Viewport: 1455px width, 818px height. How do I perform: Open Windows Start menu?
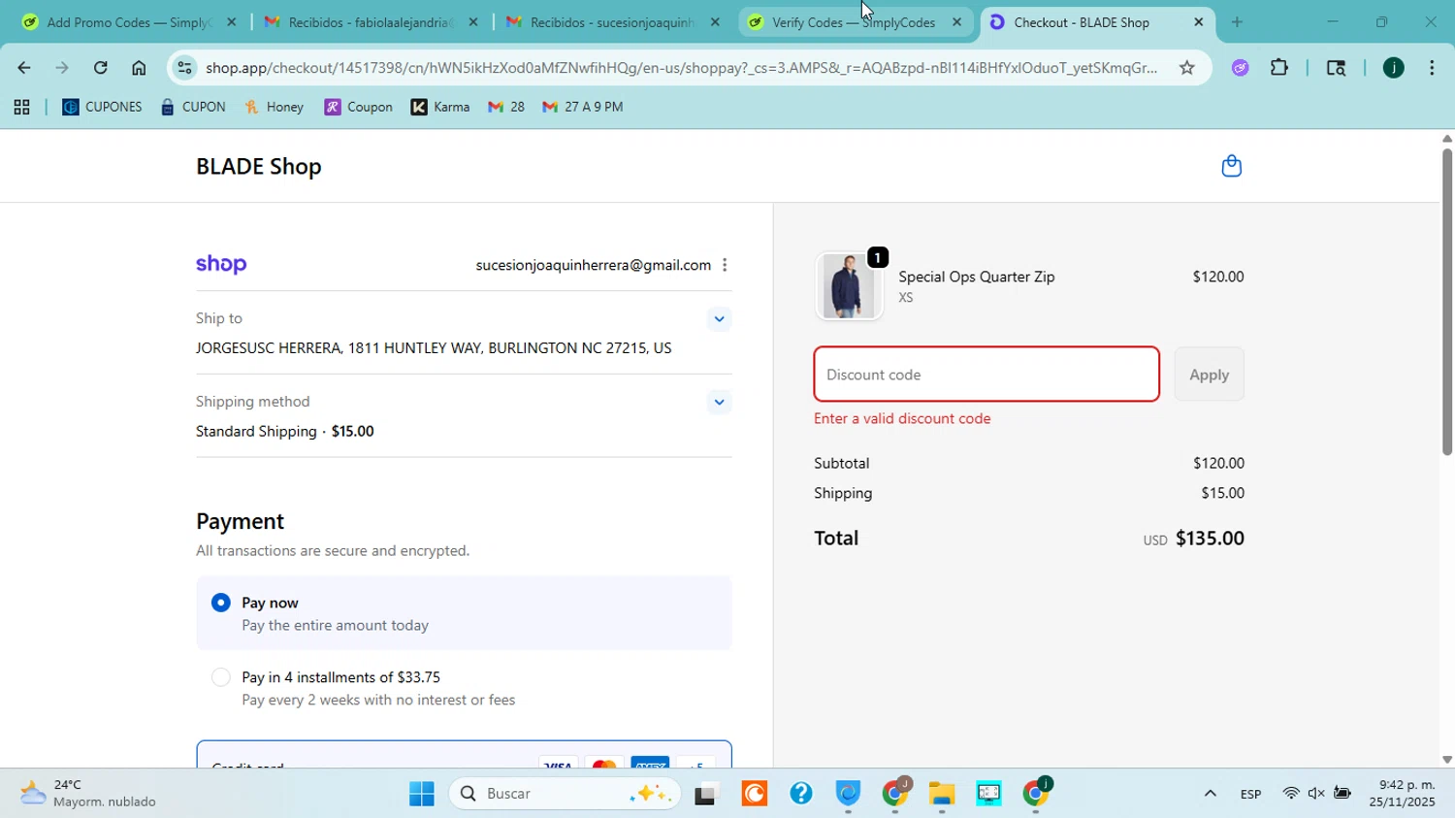click(422, 794)
